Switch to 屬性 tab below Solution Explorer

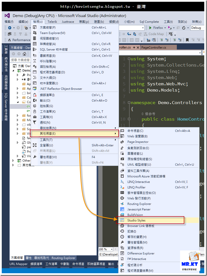click(x=29, y=258)
